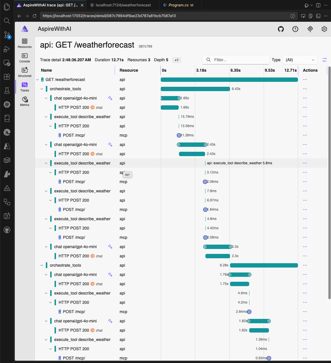
Task: Go to Structured logs page
Action: 25,72
